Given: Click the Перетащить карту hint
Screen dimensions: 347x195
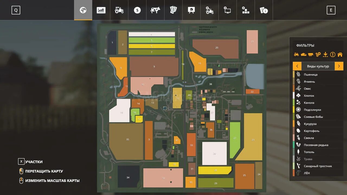Looking at the screenshot, I should [41, 171].
